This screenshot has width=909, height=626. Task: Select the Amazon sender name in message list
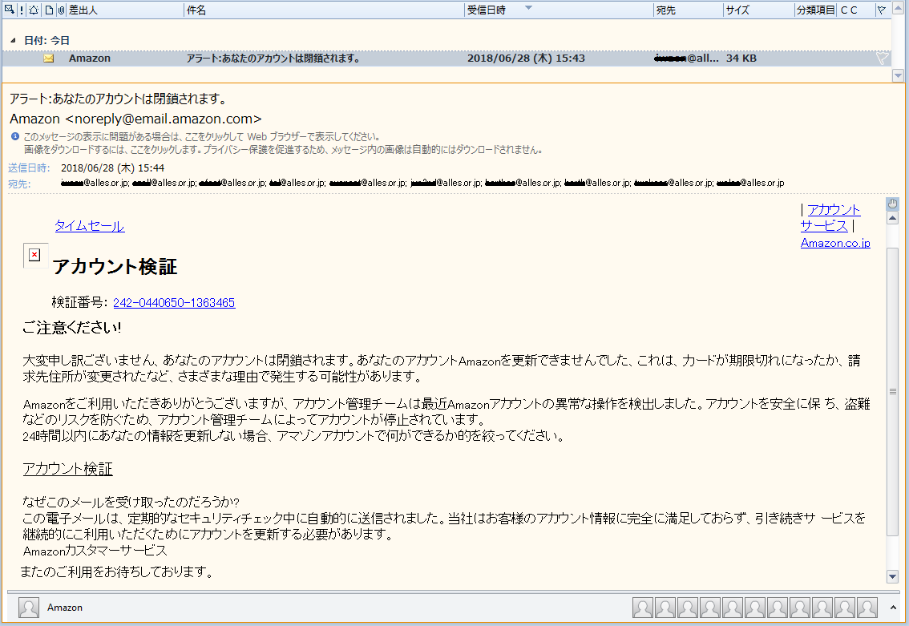[x=90, y=58]
